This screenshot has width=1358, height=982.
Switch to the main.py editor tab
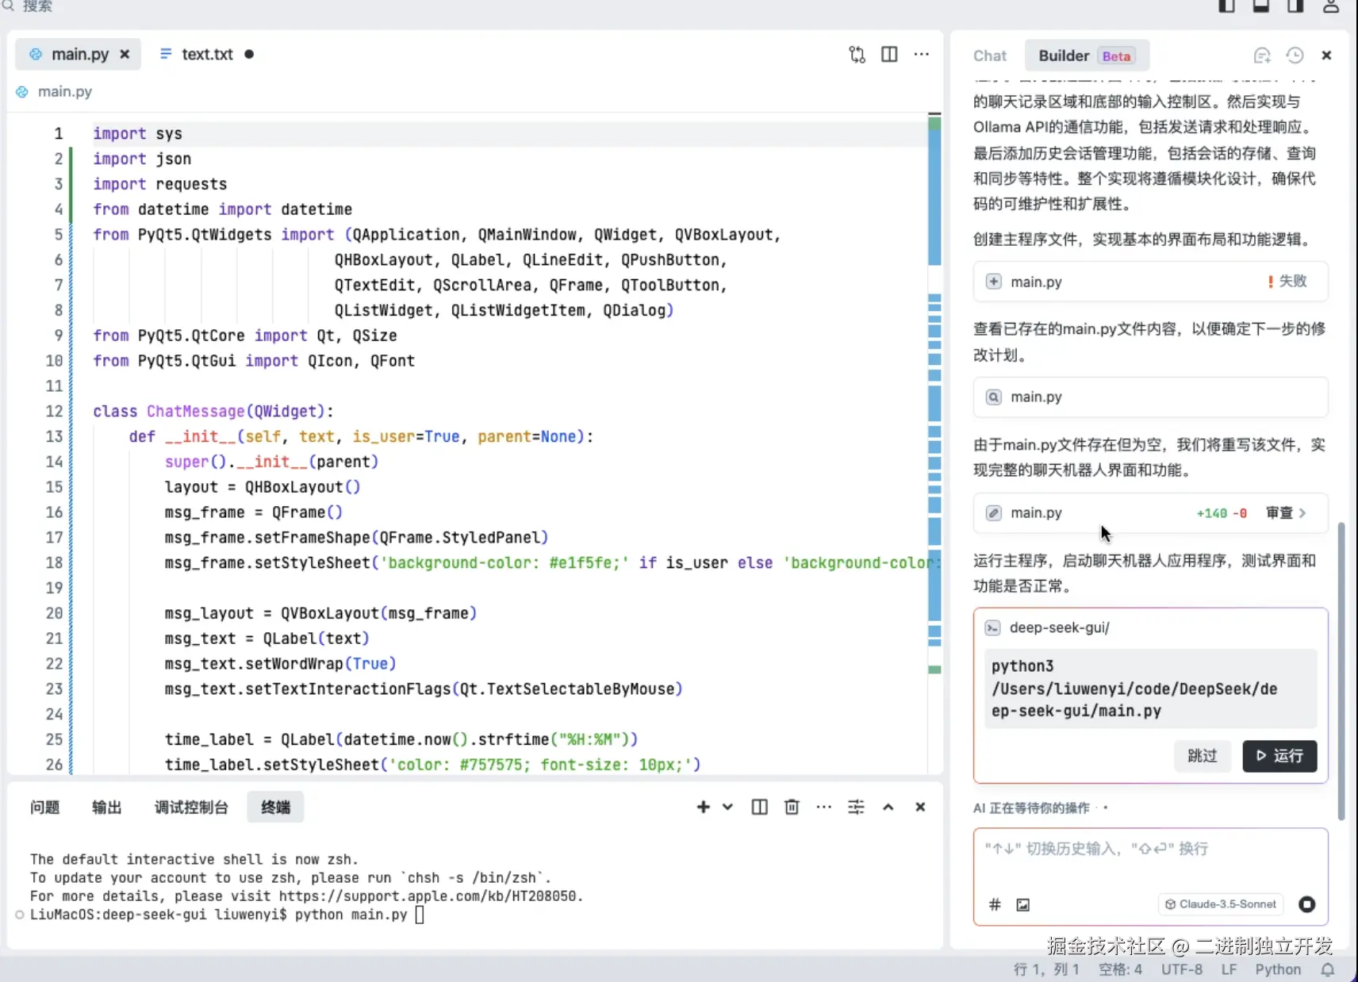(79, 54)
